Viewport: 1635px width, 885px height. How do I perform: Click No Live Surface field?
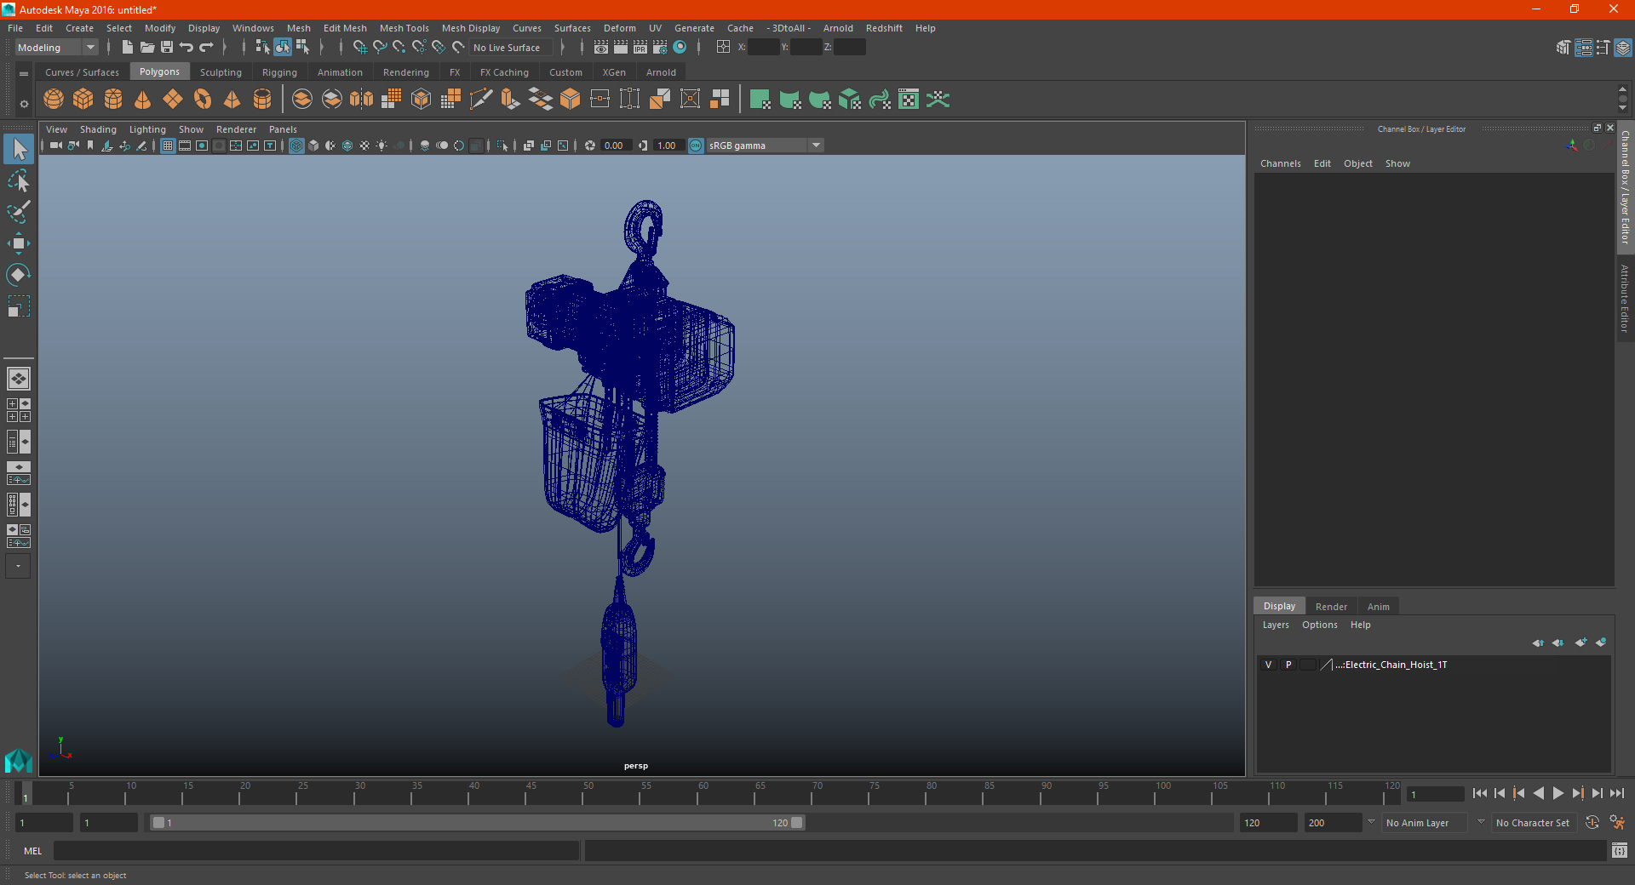(x=510, y=48)
